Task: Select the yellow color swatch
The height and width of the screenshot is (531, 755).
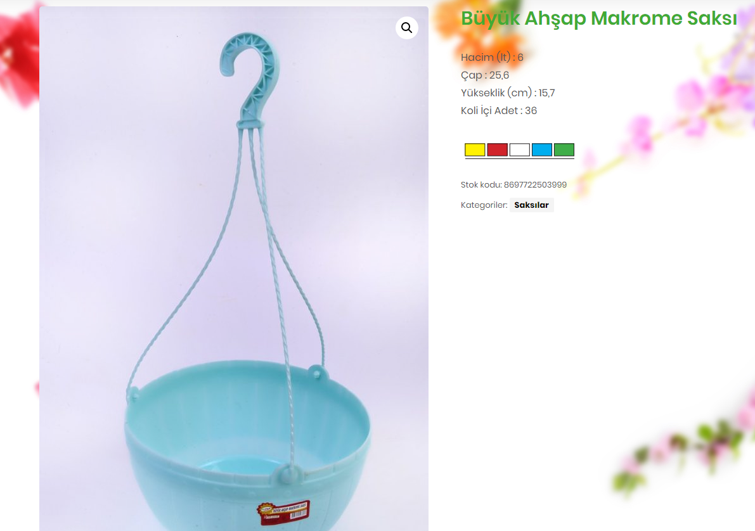Action: pyautogui.click(x=475, y=150)
